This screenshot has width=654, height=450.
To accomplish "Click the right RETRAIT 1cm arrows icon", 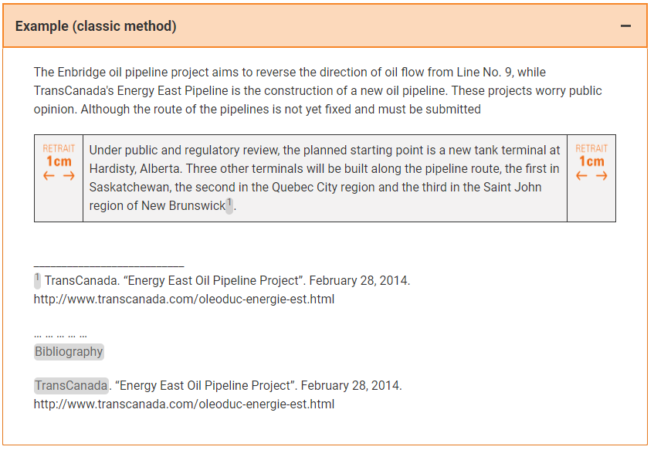I will [591, 162].
